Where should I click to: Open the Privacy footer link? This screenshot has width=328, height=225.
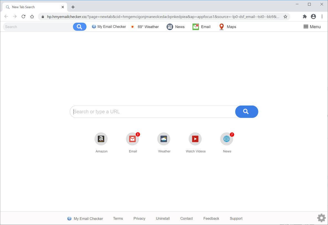pos(139,218)
